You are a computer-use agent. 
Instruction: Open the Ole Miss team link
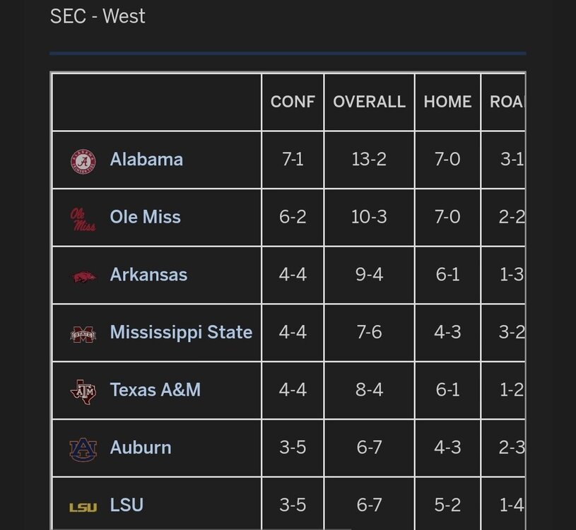145,217
